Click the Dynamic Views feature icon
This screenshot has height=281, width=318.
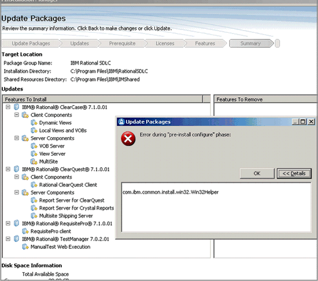pos(34,123)
